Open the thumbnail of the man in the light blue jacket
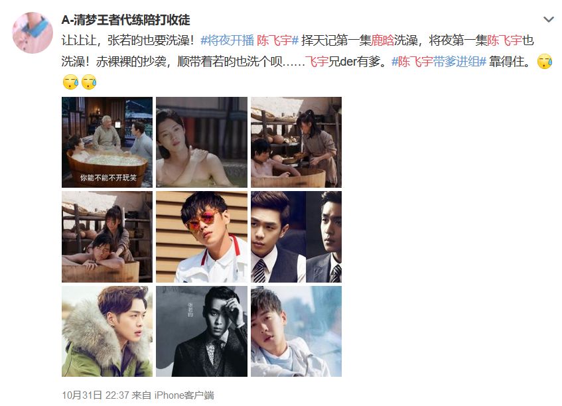The height and width of the screenshot is (406, 562). (296, 331)
